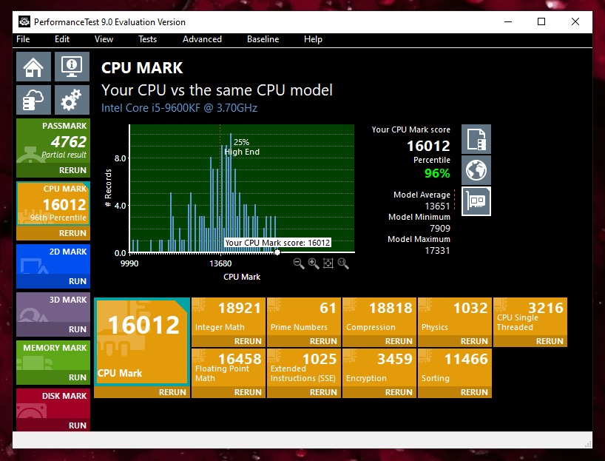
Task: Rerun the Extended Instructions (SSE) test
Action: coord(304,392)
